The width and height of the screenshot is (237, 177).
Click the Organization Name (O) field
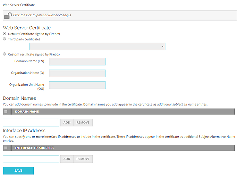pos(77,73)
